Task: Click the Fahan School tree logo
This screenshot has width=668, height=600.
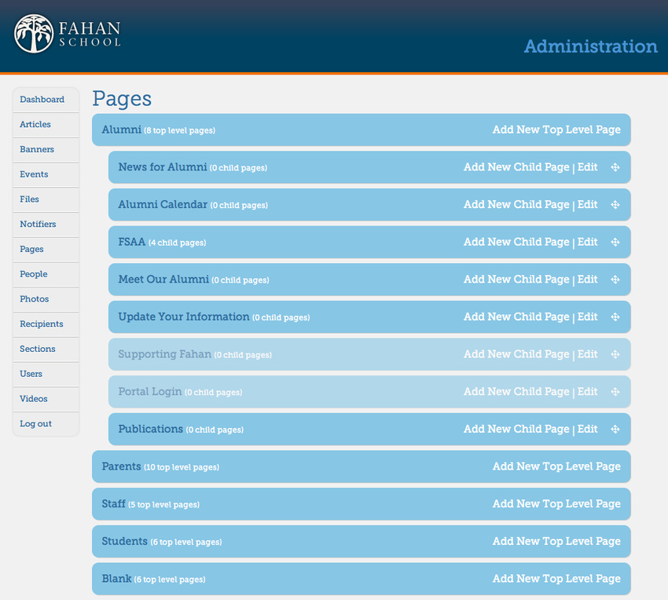Action: pos(34,34)
